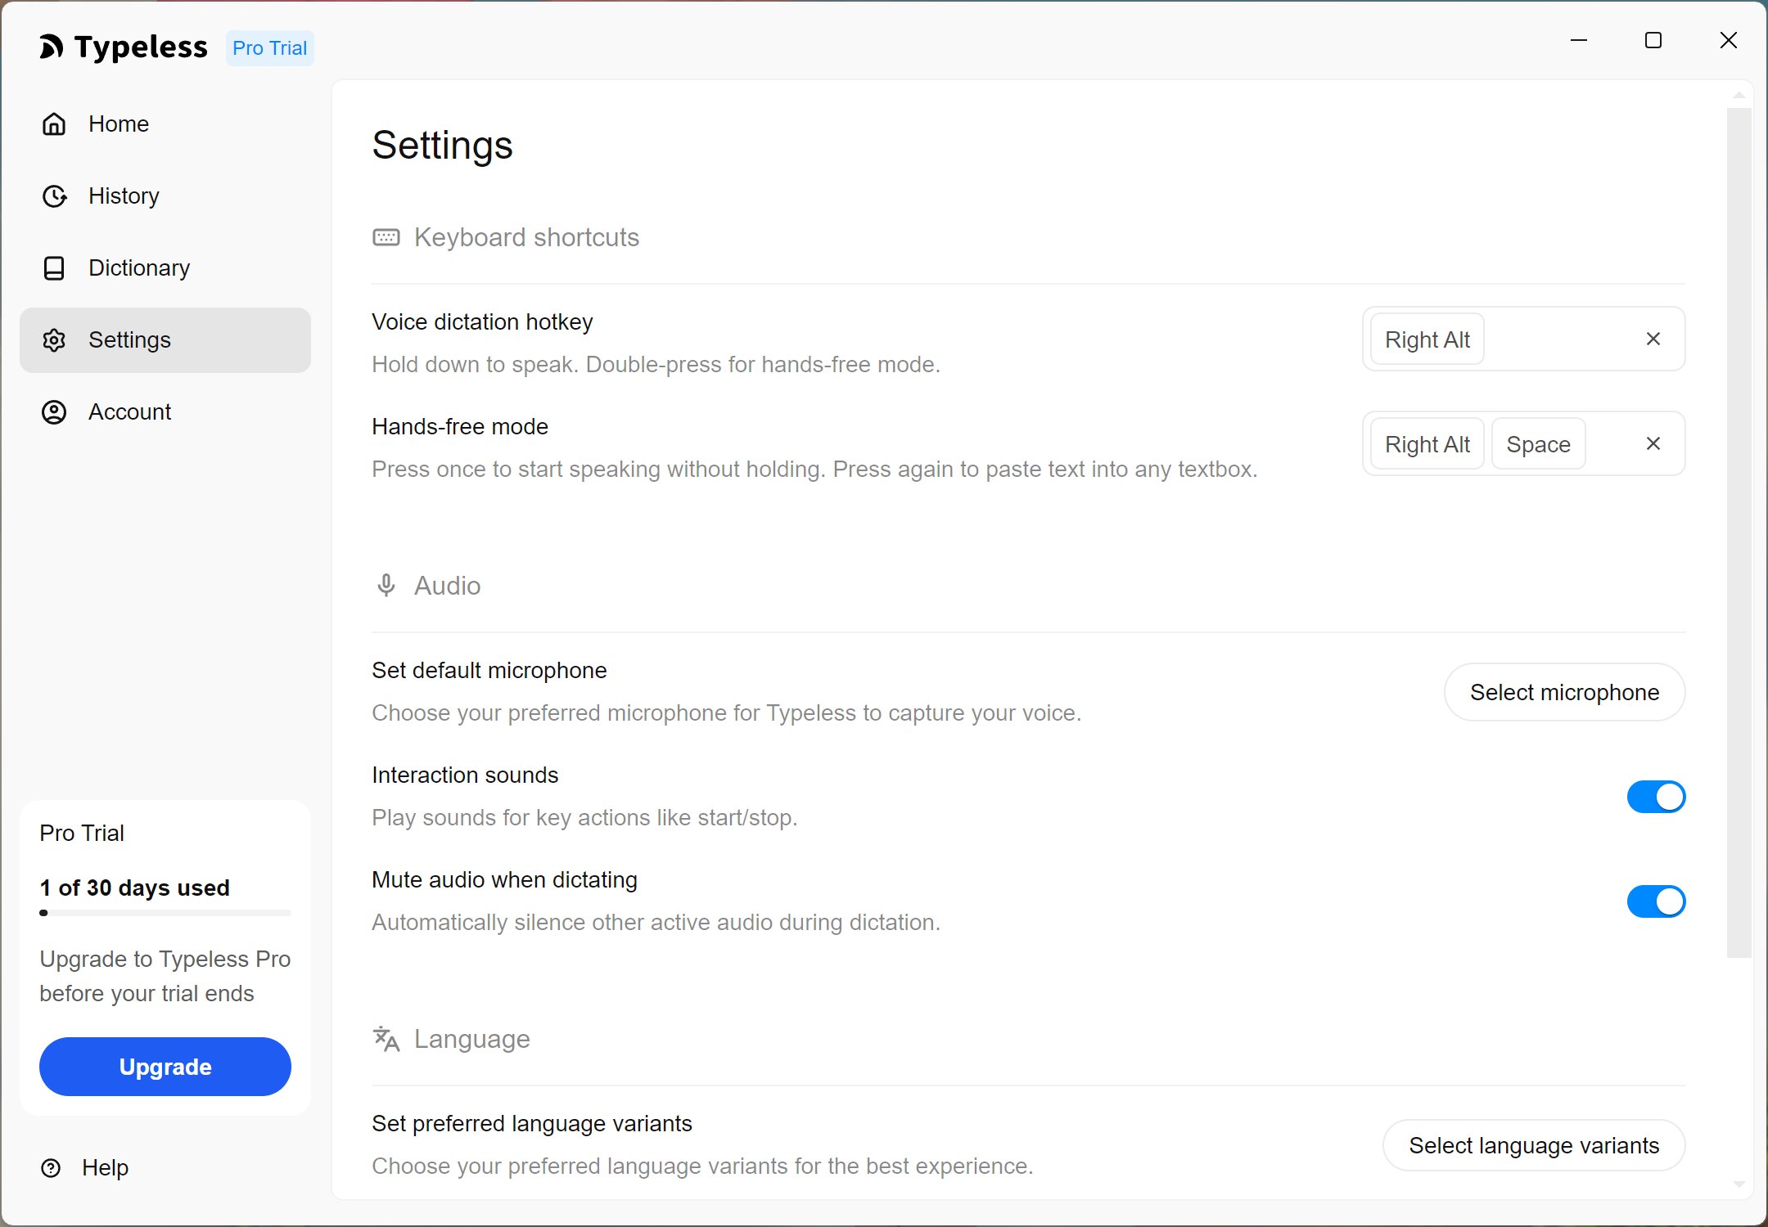Open the Select microphone dropdown

coord(1564,692)
